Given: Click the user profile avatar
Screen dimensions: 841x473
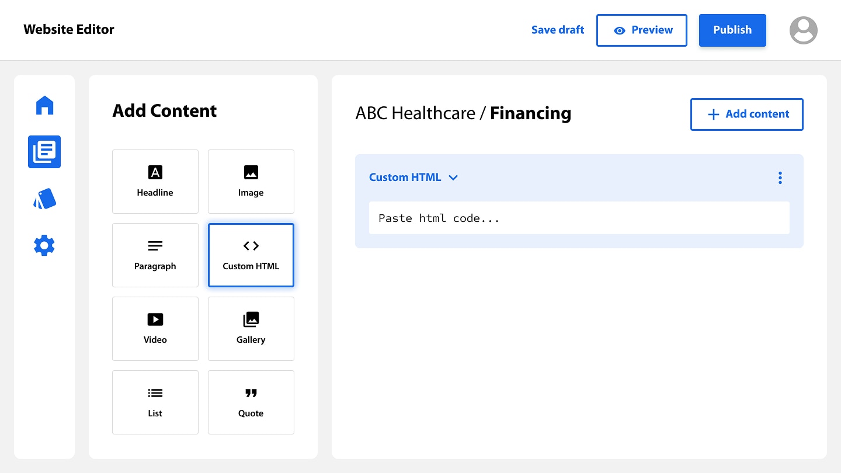Looking at the screenshot, I should click(x=803, y=30).
